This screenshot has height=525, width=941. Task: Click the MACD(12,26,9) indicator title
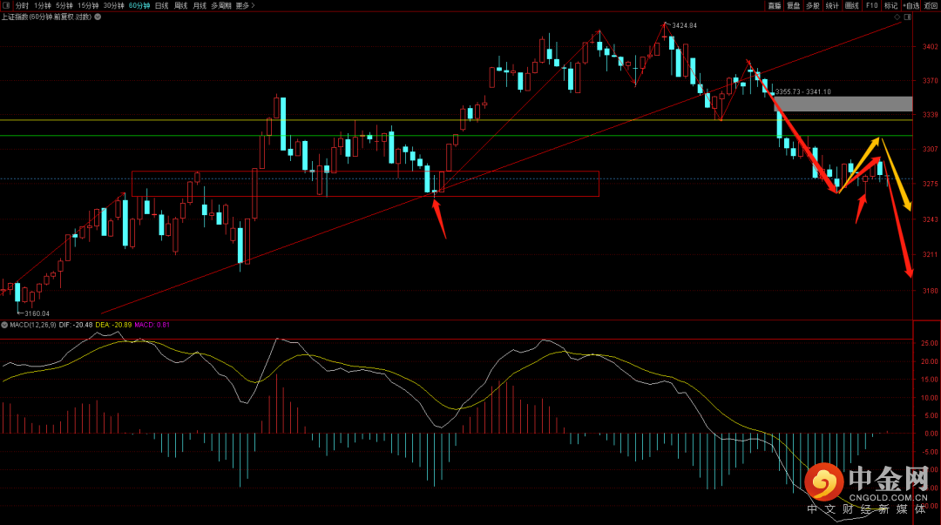[33, 325]
